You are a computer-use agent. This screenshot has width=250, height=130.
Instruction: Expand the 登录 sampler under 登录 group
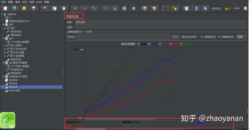click(x=5, y=28)
